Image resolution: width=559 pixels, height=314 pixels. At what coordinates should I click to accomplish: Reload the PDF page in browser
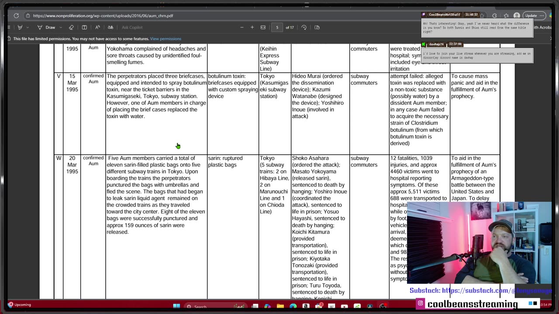coord(16,16)
